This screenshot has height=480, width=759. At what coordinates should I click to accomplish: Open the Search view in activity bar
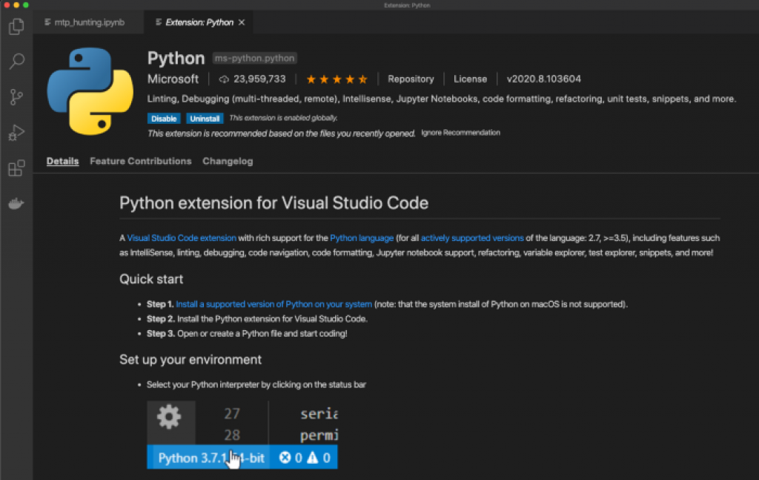click(16, 61)
